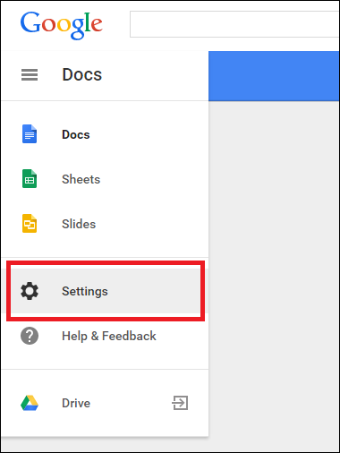Open Sheets from the sidebar menu
This screenshot has width=340, height=453.
click(x=81, y=179)
